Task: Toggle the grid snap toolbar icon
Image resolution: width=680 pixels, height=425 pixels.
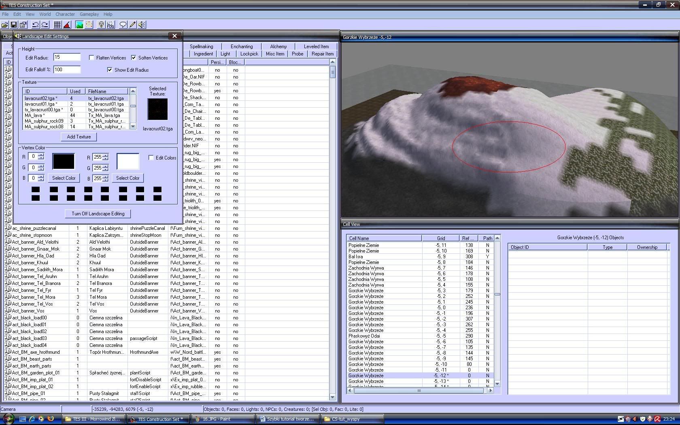Action: pos(57,25)
